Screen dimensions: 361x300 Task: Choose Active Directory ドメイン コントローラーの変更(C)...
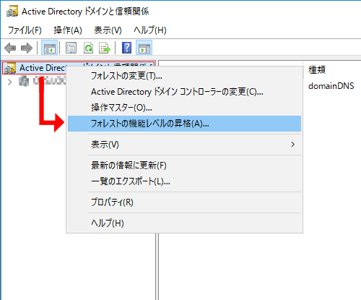click(184, 92)
